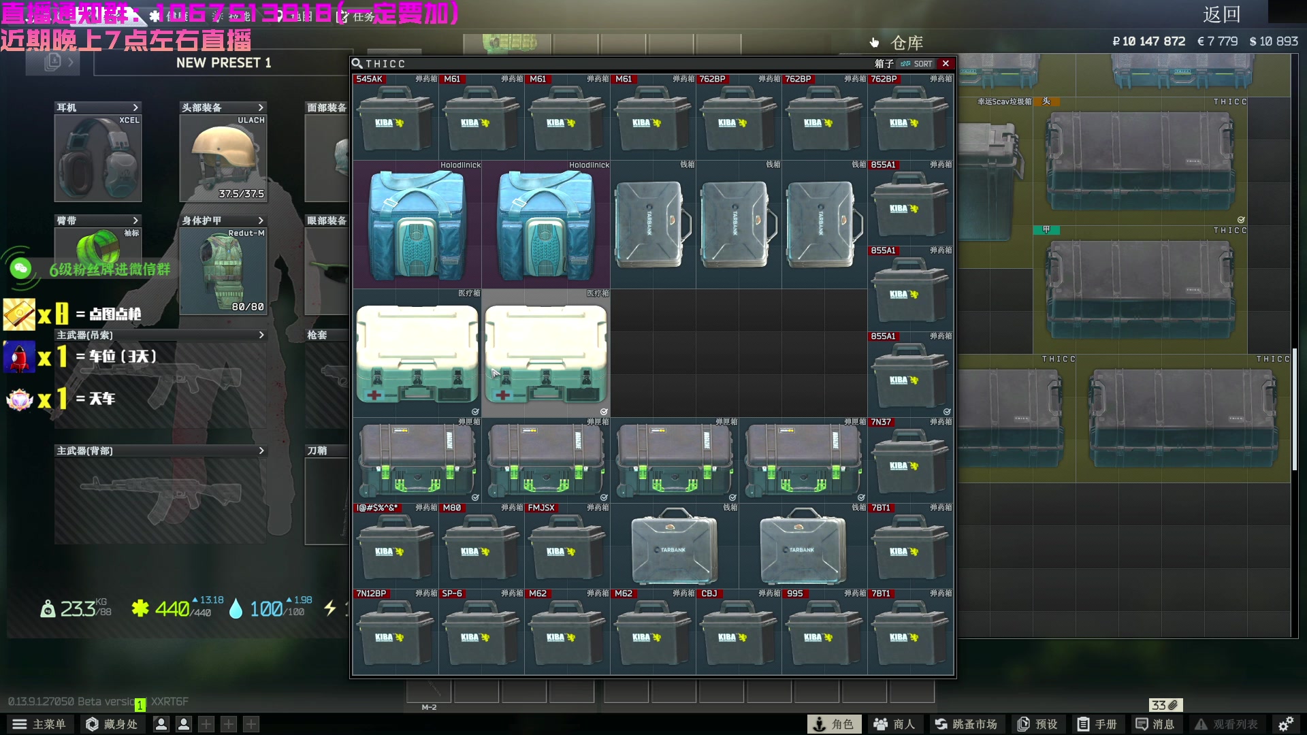Open the FMJSX ammo case
Image resolution: width=1307 pixels, height=735 pixels.
(567, 546)
